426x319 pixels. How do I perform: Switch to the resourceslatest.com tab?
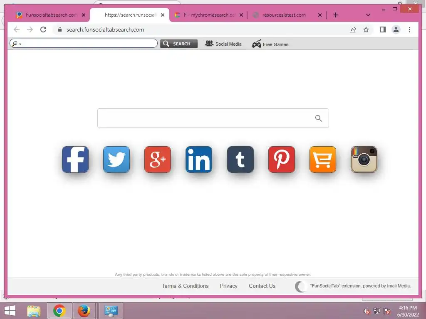tap(284, 15)
